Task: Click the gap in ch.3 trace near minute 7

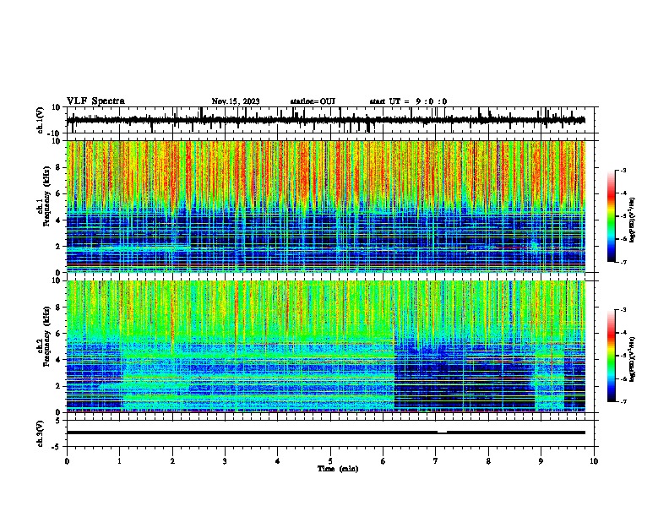Action: [442, 432]
